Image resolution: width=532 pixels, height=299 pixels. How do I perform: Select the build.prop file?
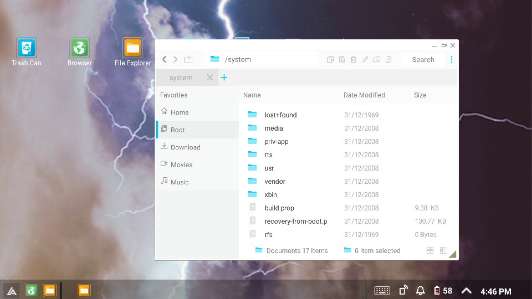tap(279, 208)
